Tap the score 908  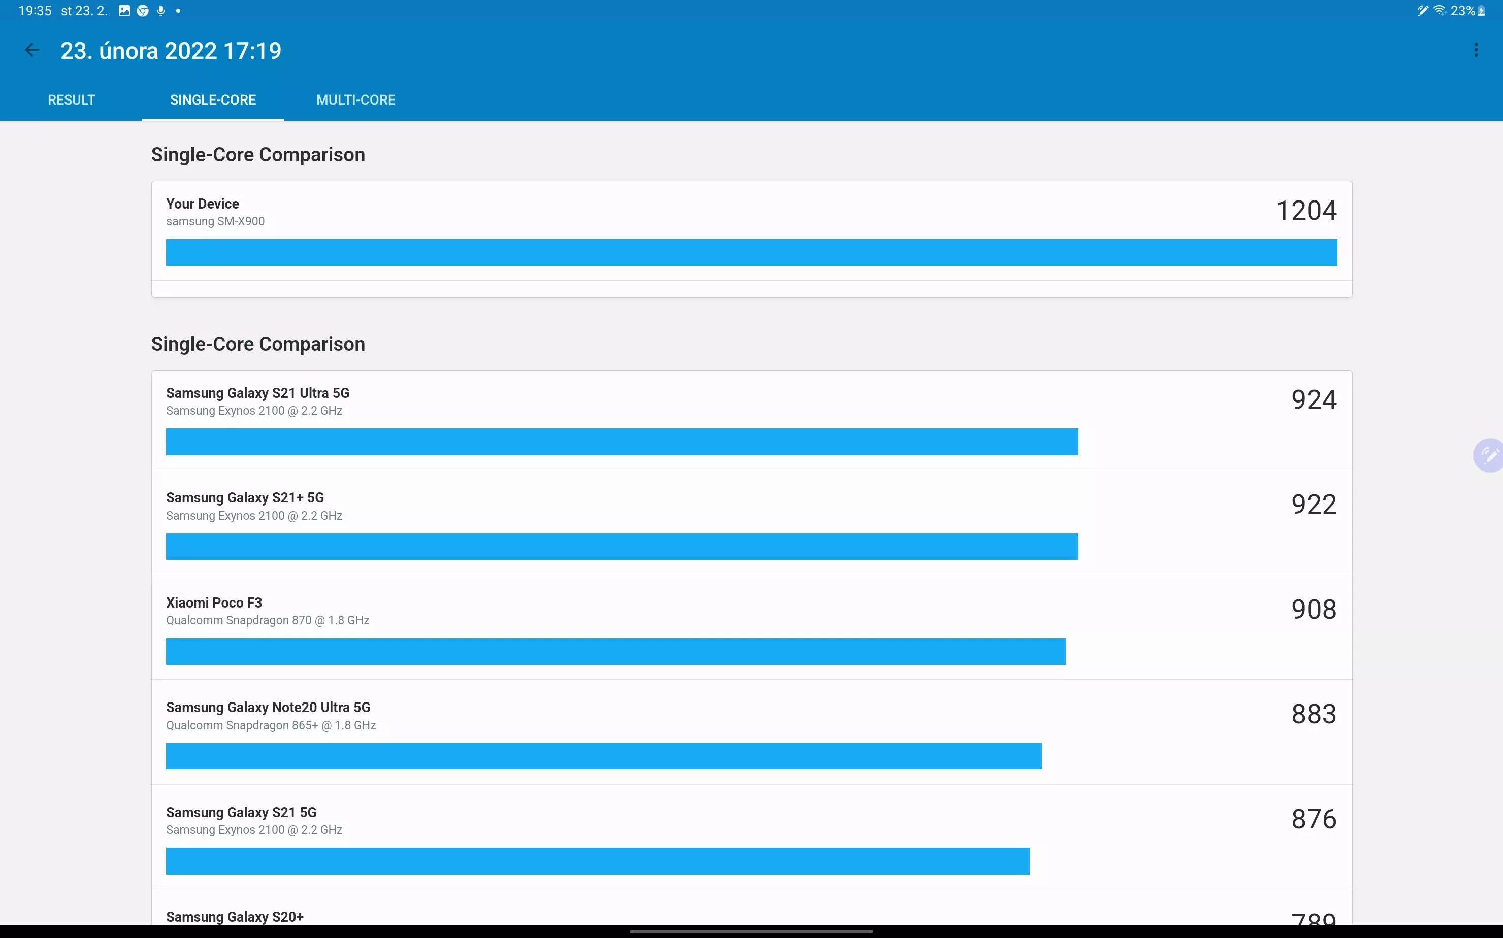pos(1314,609)
